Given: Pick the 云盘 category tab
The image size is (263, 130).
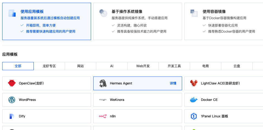Looking at the screenshot, I should coord(237,66).
